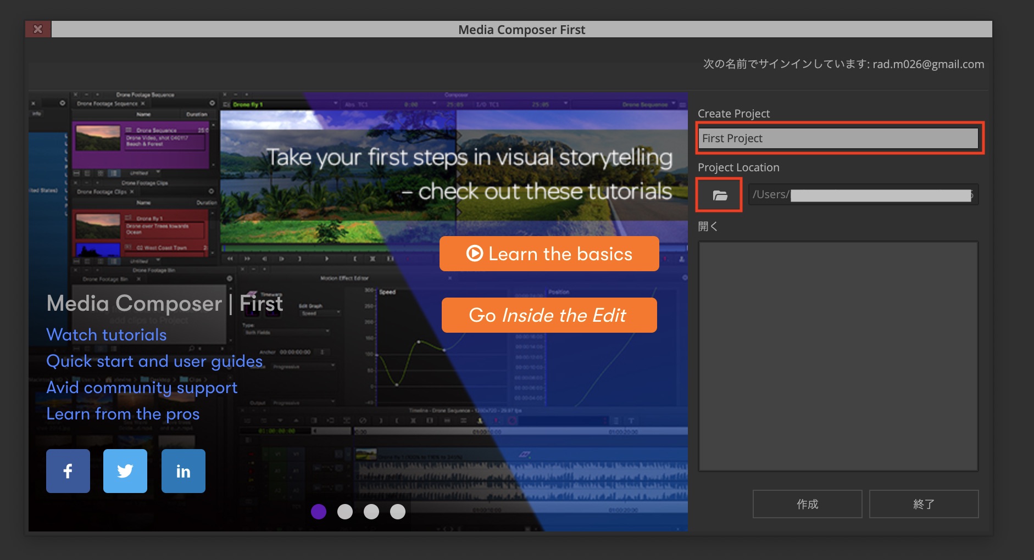Close the Media Composer First window
This screenshot has width=1034, height=560.
pos(38,29)
